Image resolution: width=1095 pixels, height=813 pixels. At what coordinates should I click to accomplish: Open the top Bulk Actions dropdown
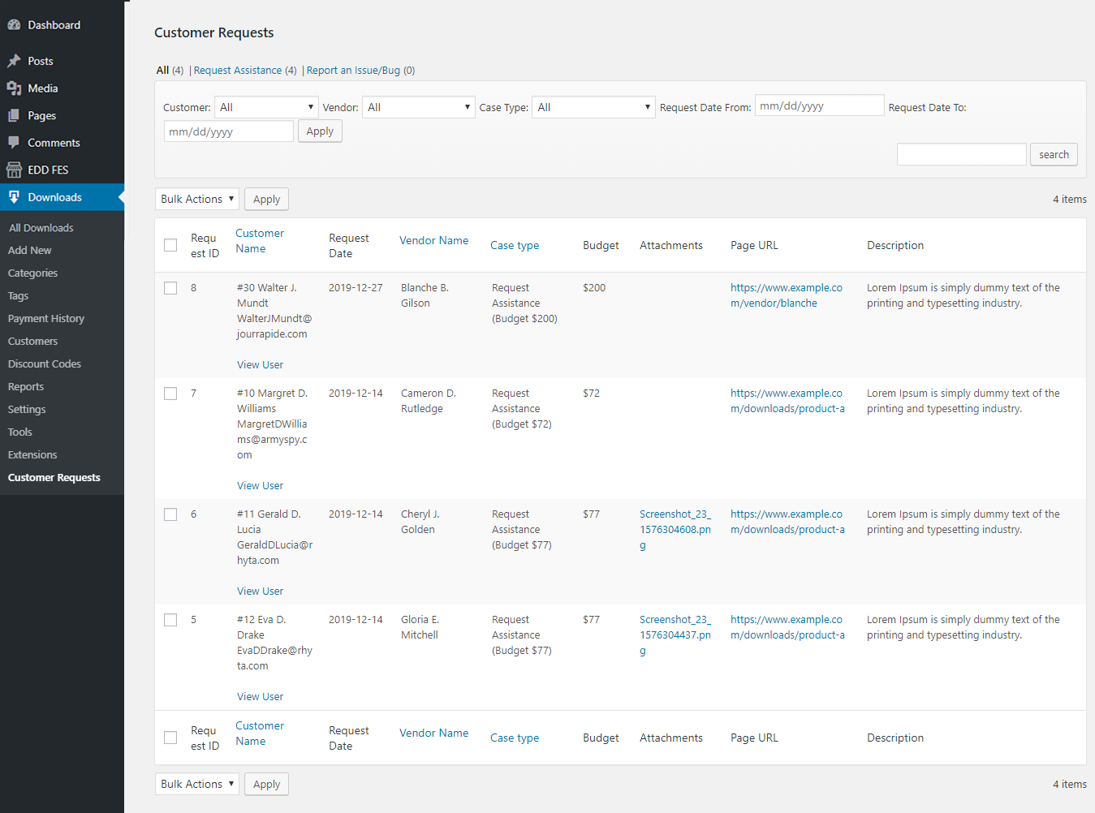(x=197, y=199)
